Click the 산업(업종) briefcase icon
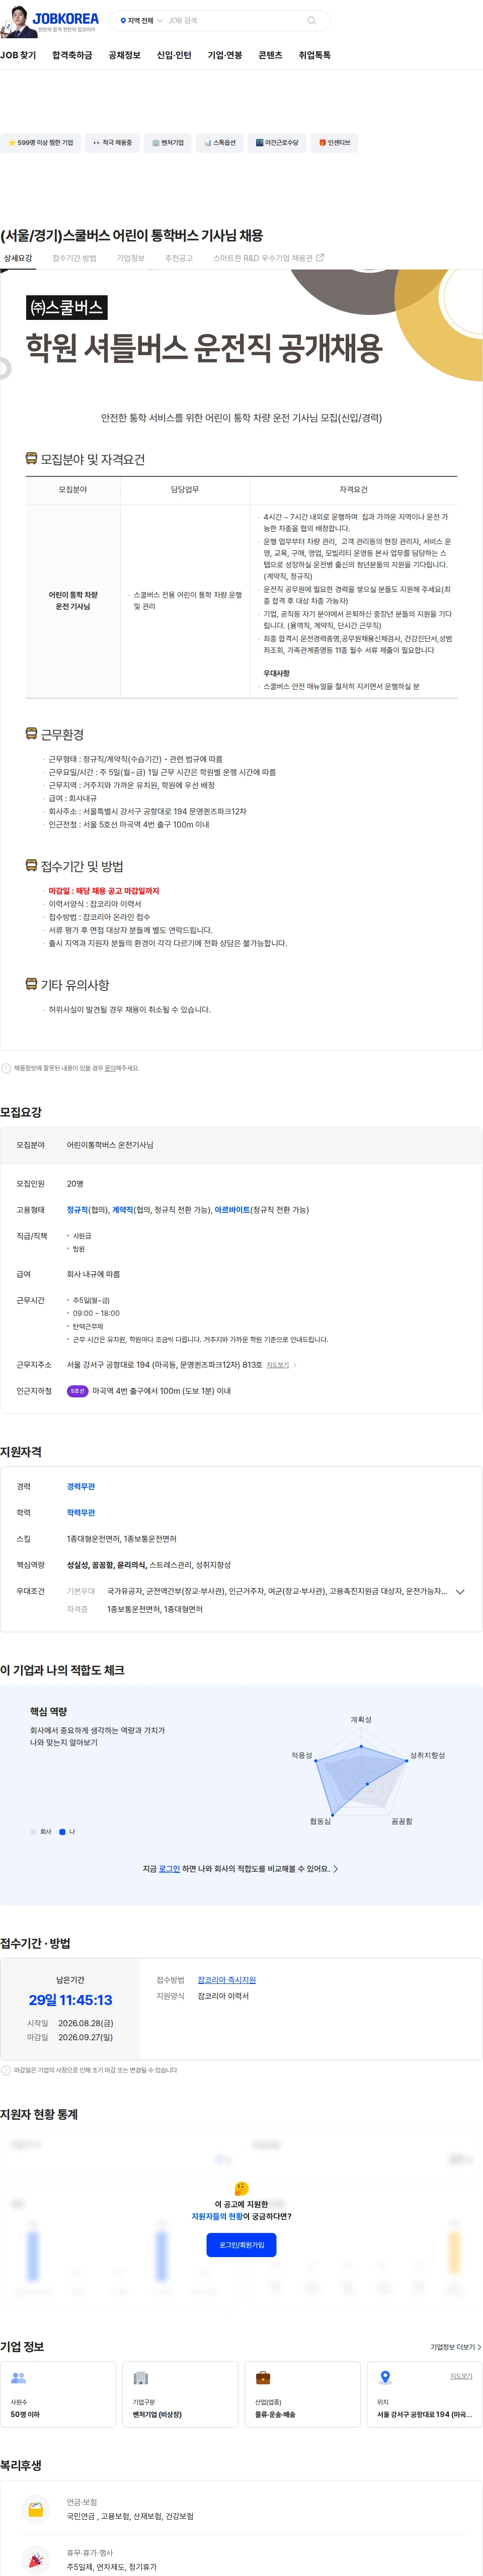The image size is (483, 2576). coord(263,2378)
